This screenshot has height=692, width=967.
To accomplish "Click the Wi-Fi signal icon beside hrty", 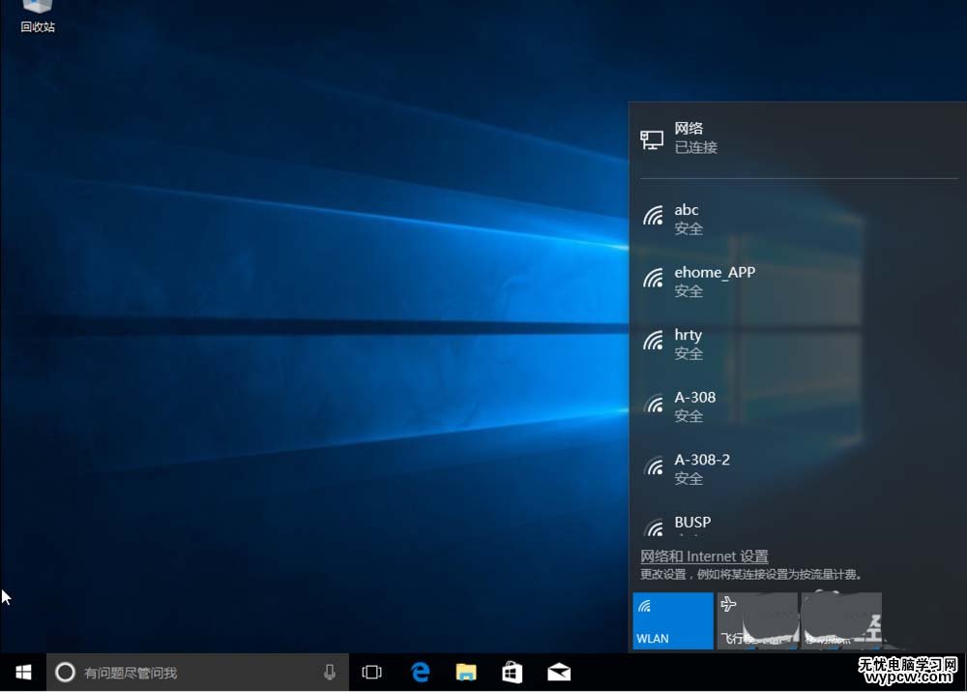I will (x=653, y=340).
